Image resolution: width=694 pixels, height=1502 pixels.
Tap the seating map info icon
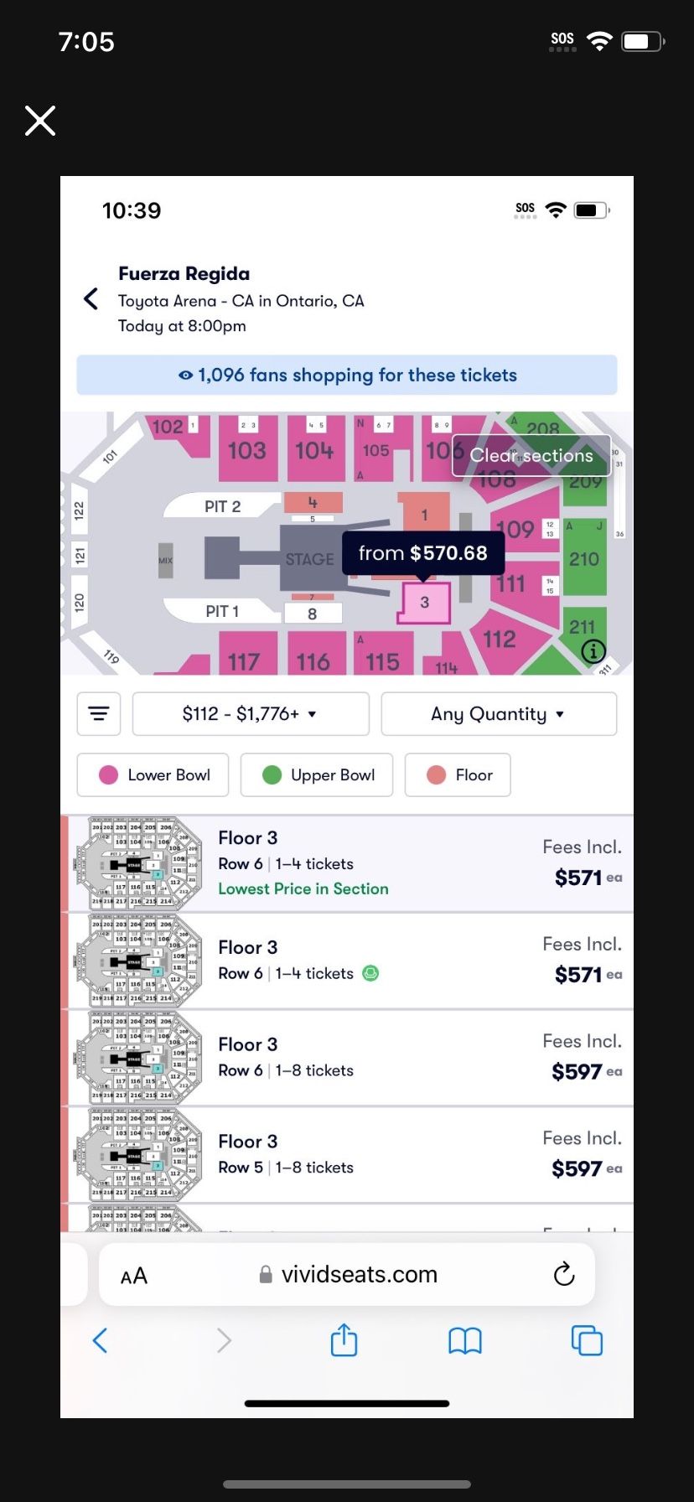click(x=593, y=650)
